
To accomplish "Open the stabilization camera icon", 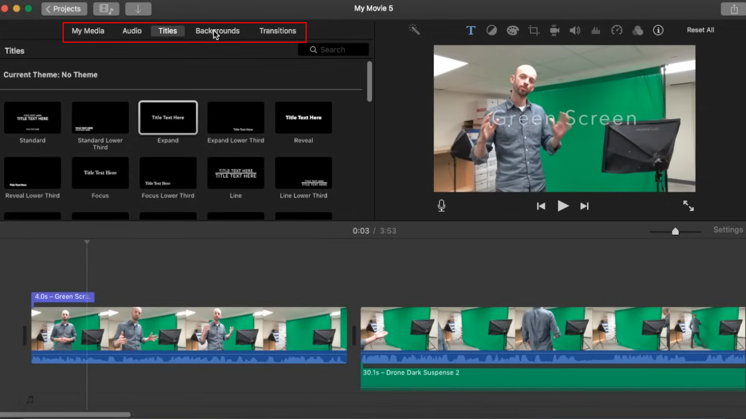I will [x=554, y=30].
